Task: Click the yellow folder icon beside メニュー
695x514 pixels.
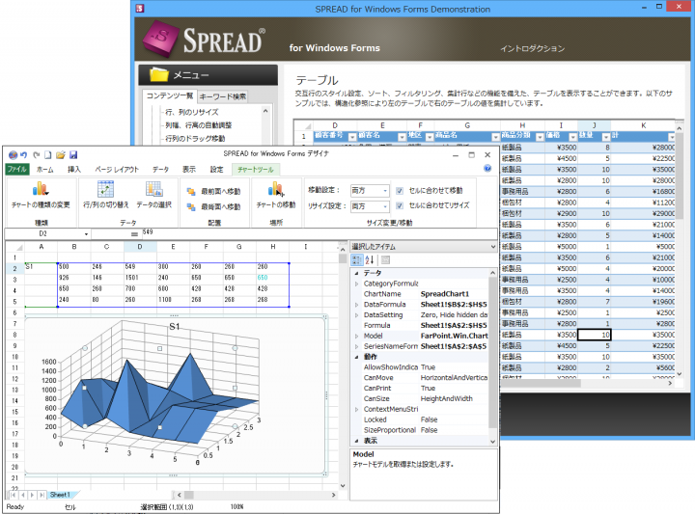Action: 158,75
